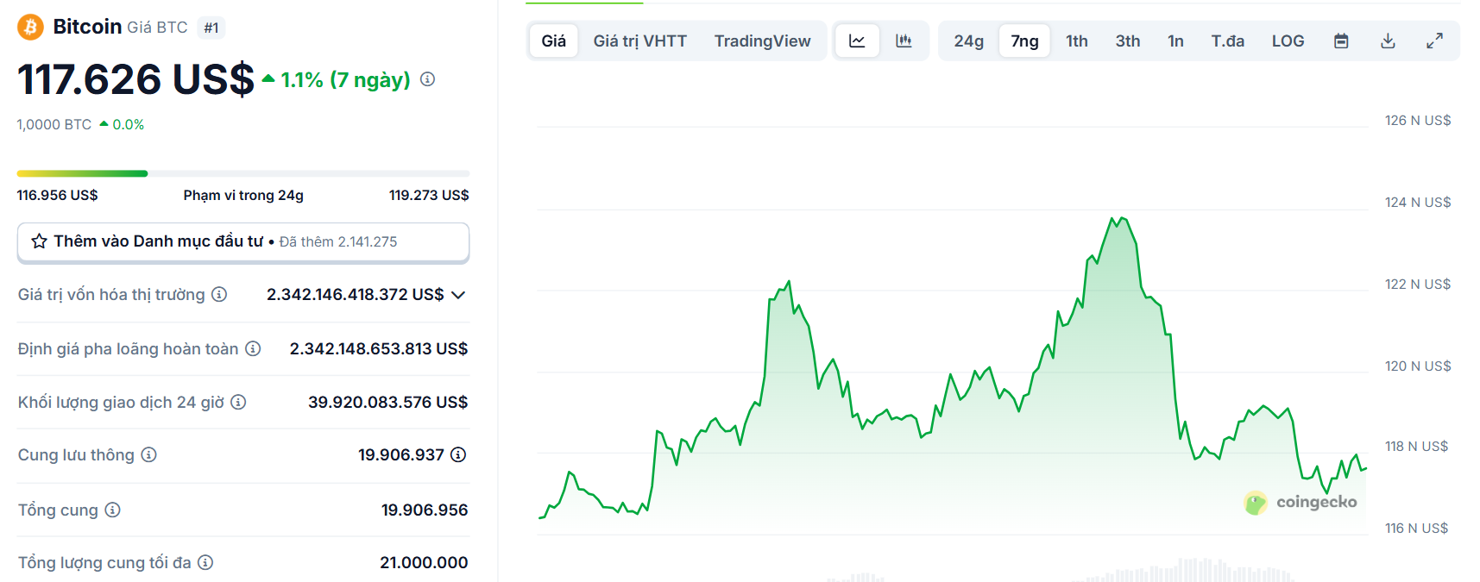Click the 19.906.956 total supply value

pos(425,510)
